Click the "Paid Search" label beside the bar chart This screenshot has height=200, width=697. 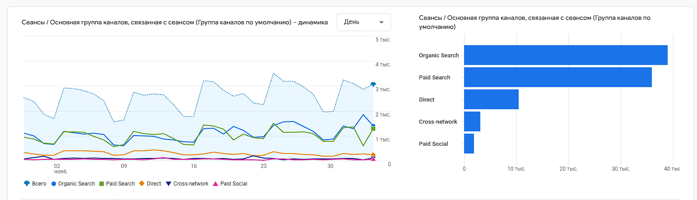point(434,78)
